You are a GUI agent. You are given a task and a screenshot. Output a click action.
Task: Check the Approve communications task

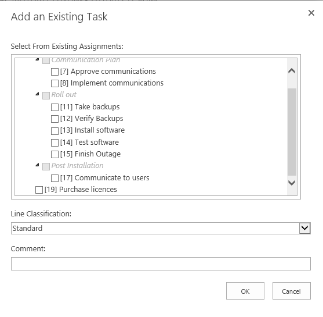(55, 72)
